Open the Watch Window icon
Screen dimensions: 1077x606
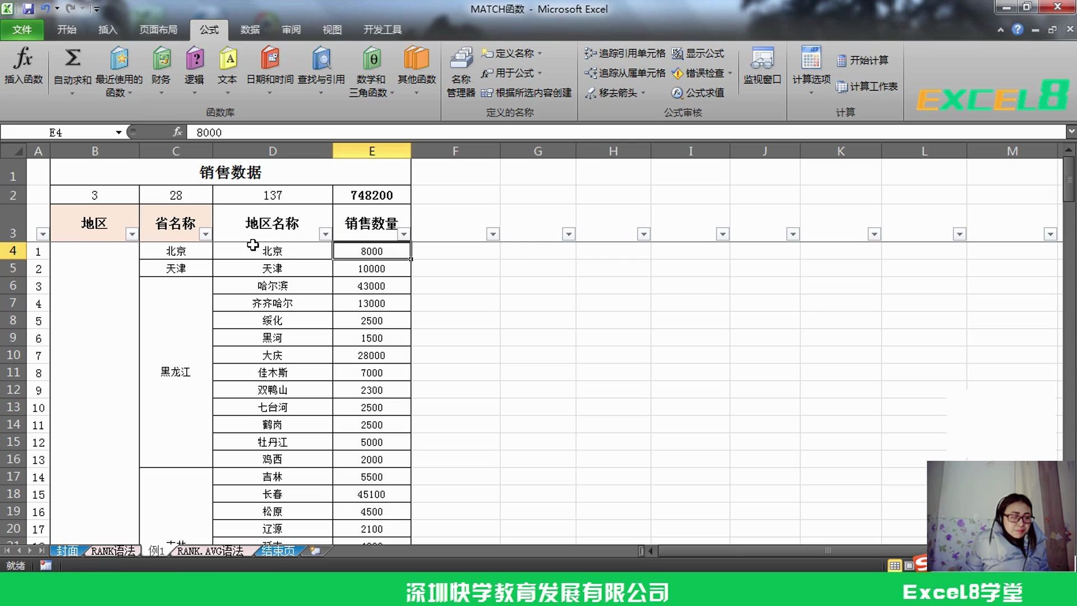[762, 58]
